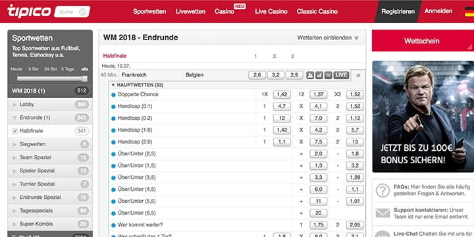Select the 3 Tage time filter

[67, 69]
